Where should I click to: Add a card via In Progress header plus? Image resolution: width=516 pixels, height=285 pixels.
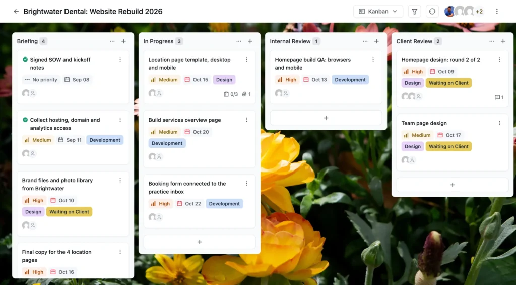tap(250, 41)
